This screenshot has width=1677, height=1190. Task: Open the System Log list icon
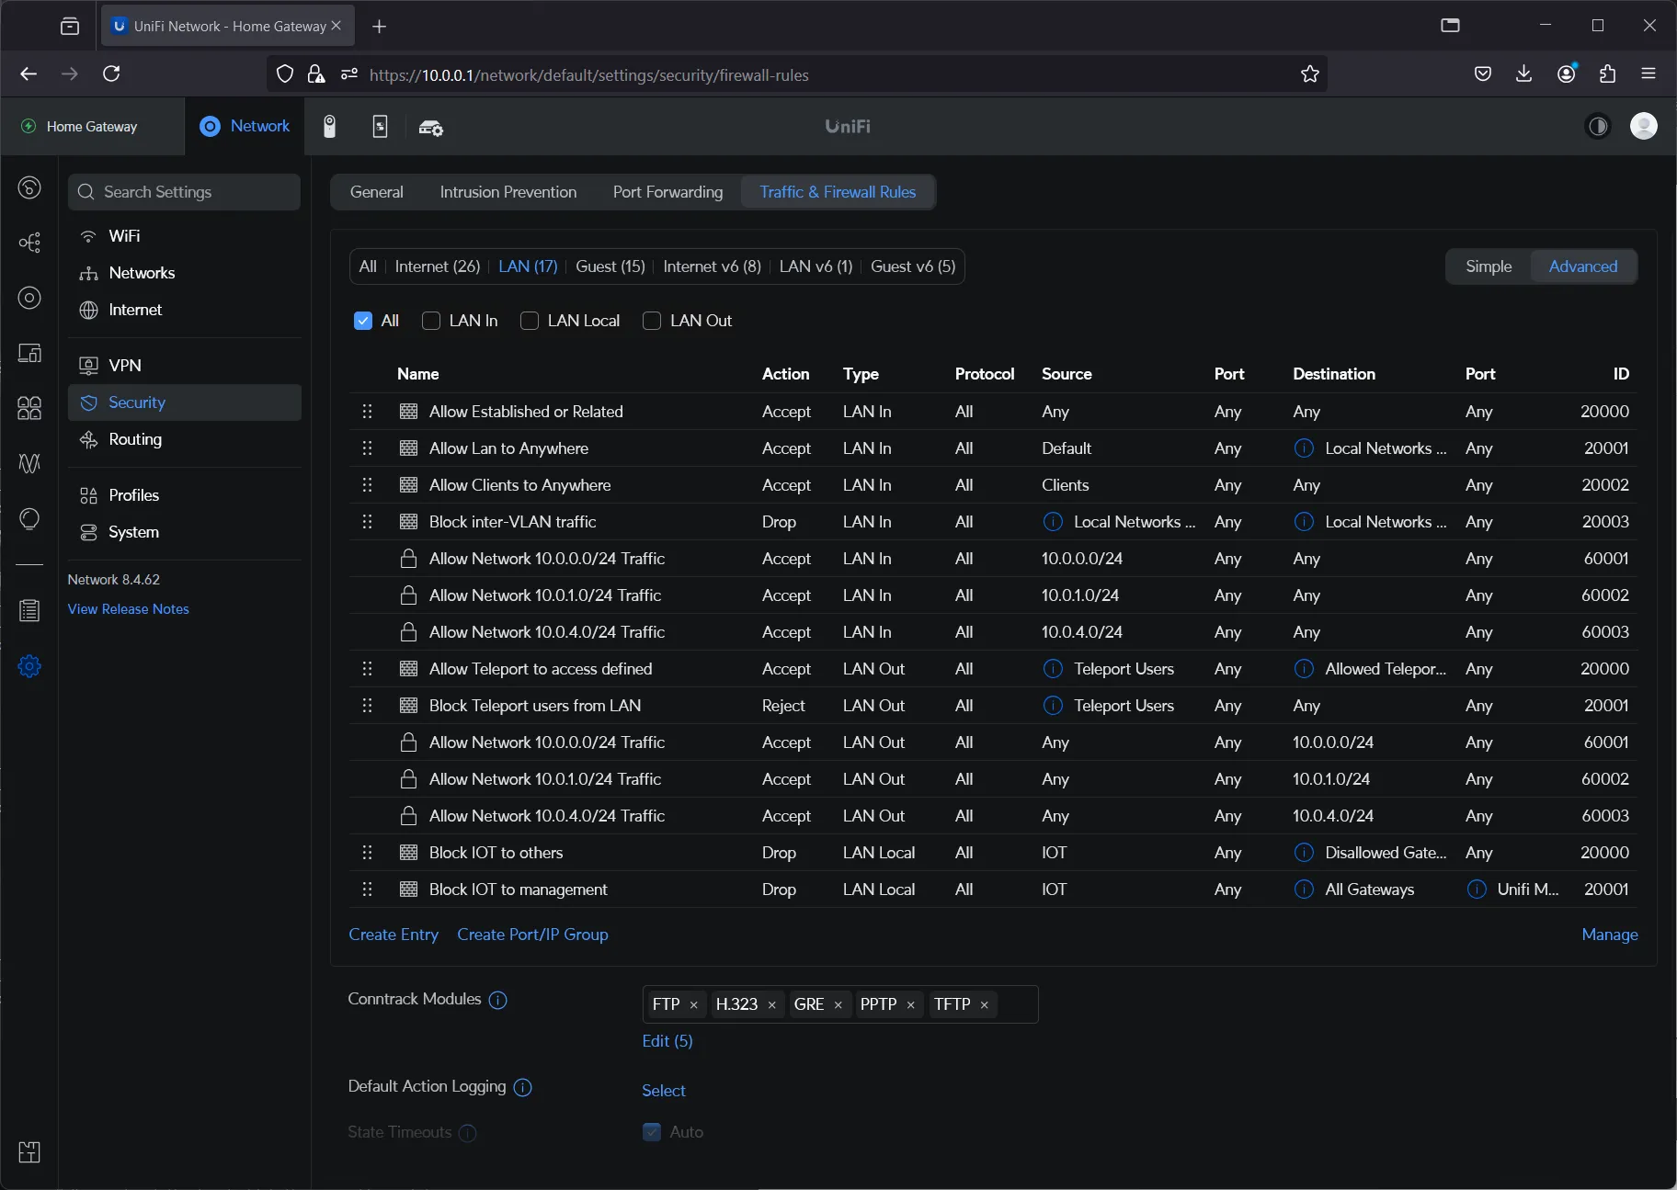click(29, 610)
